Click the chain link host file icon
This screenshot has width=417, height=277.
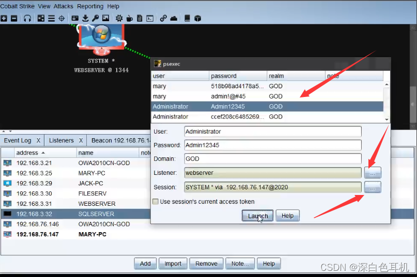163,19
